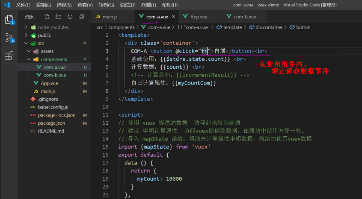362x199 pixels.
Task: Open the 文件(F) menu
Action: (23, 5)
